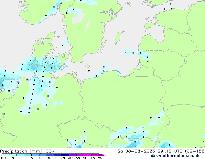
Task: Click the legend arrow tip beyond 50 mm
Action: (x=102, y=155)
